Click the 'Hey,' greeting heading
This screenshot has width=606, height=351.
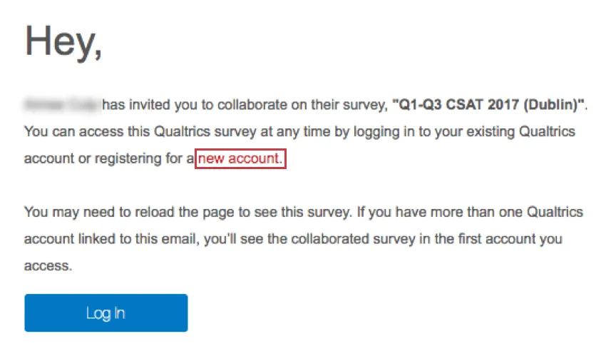click(64, 41)
